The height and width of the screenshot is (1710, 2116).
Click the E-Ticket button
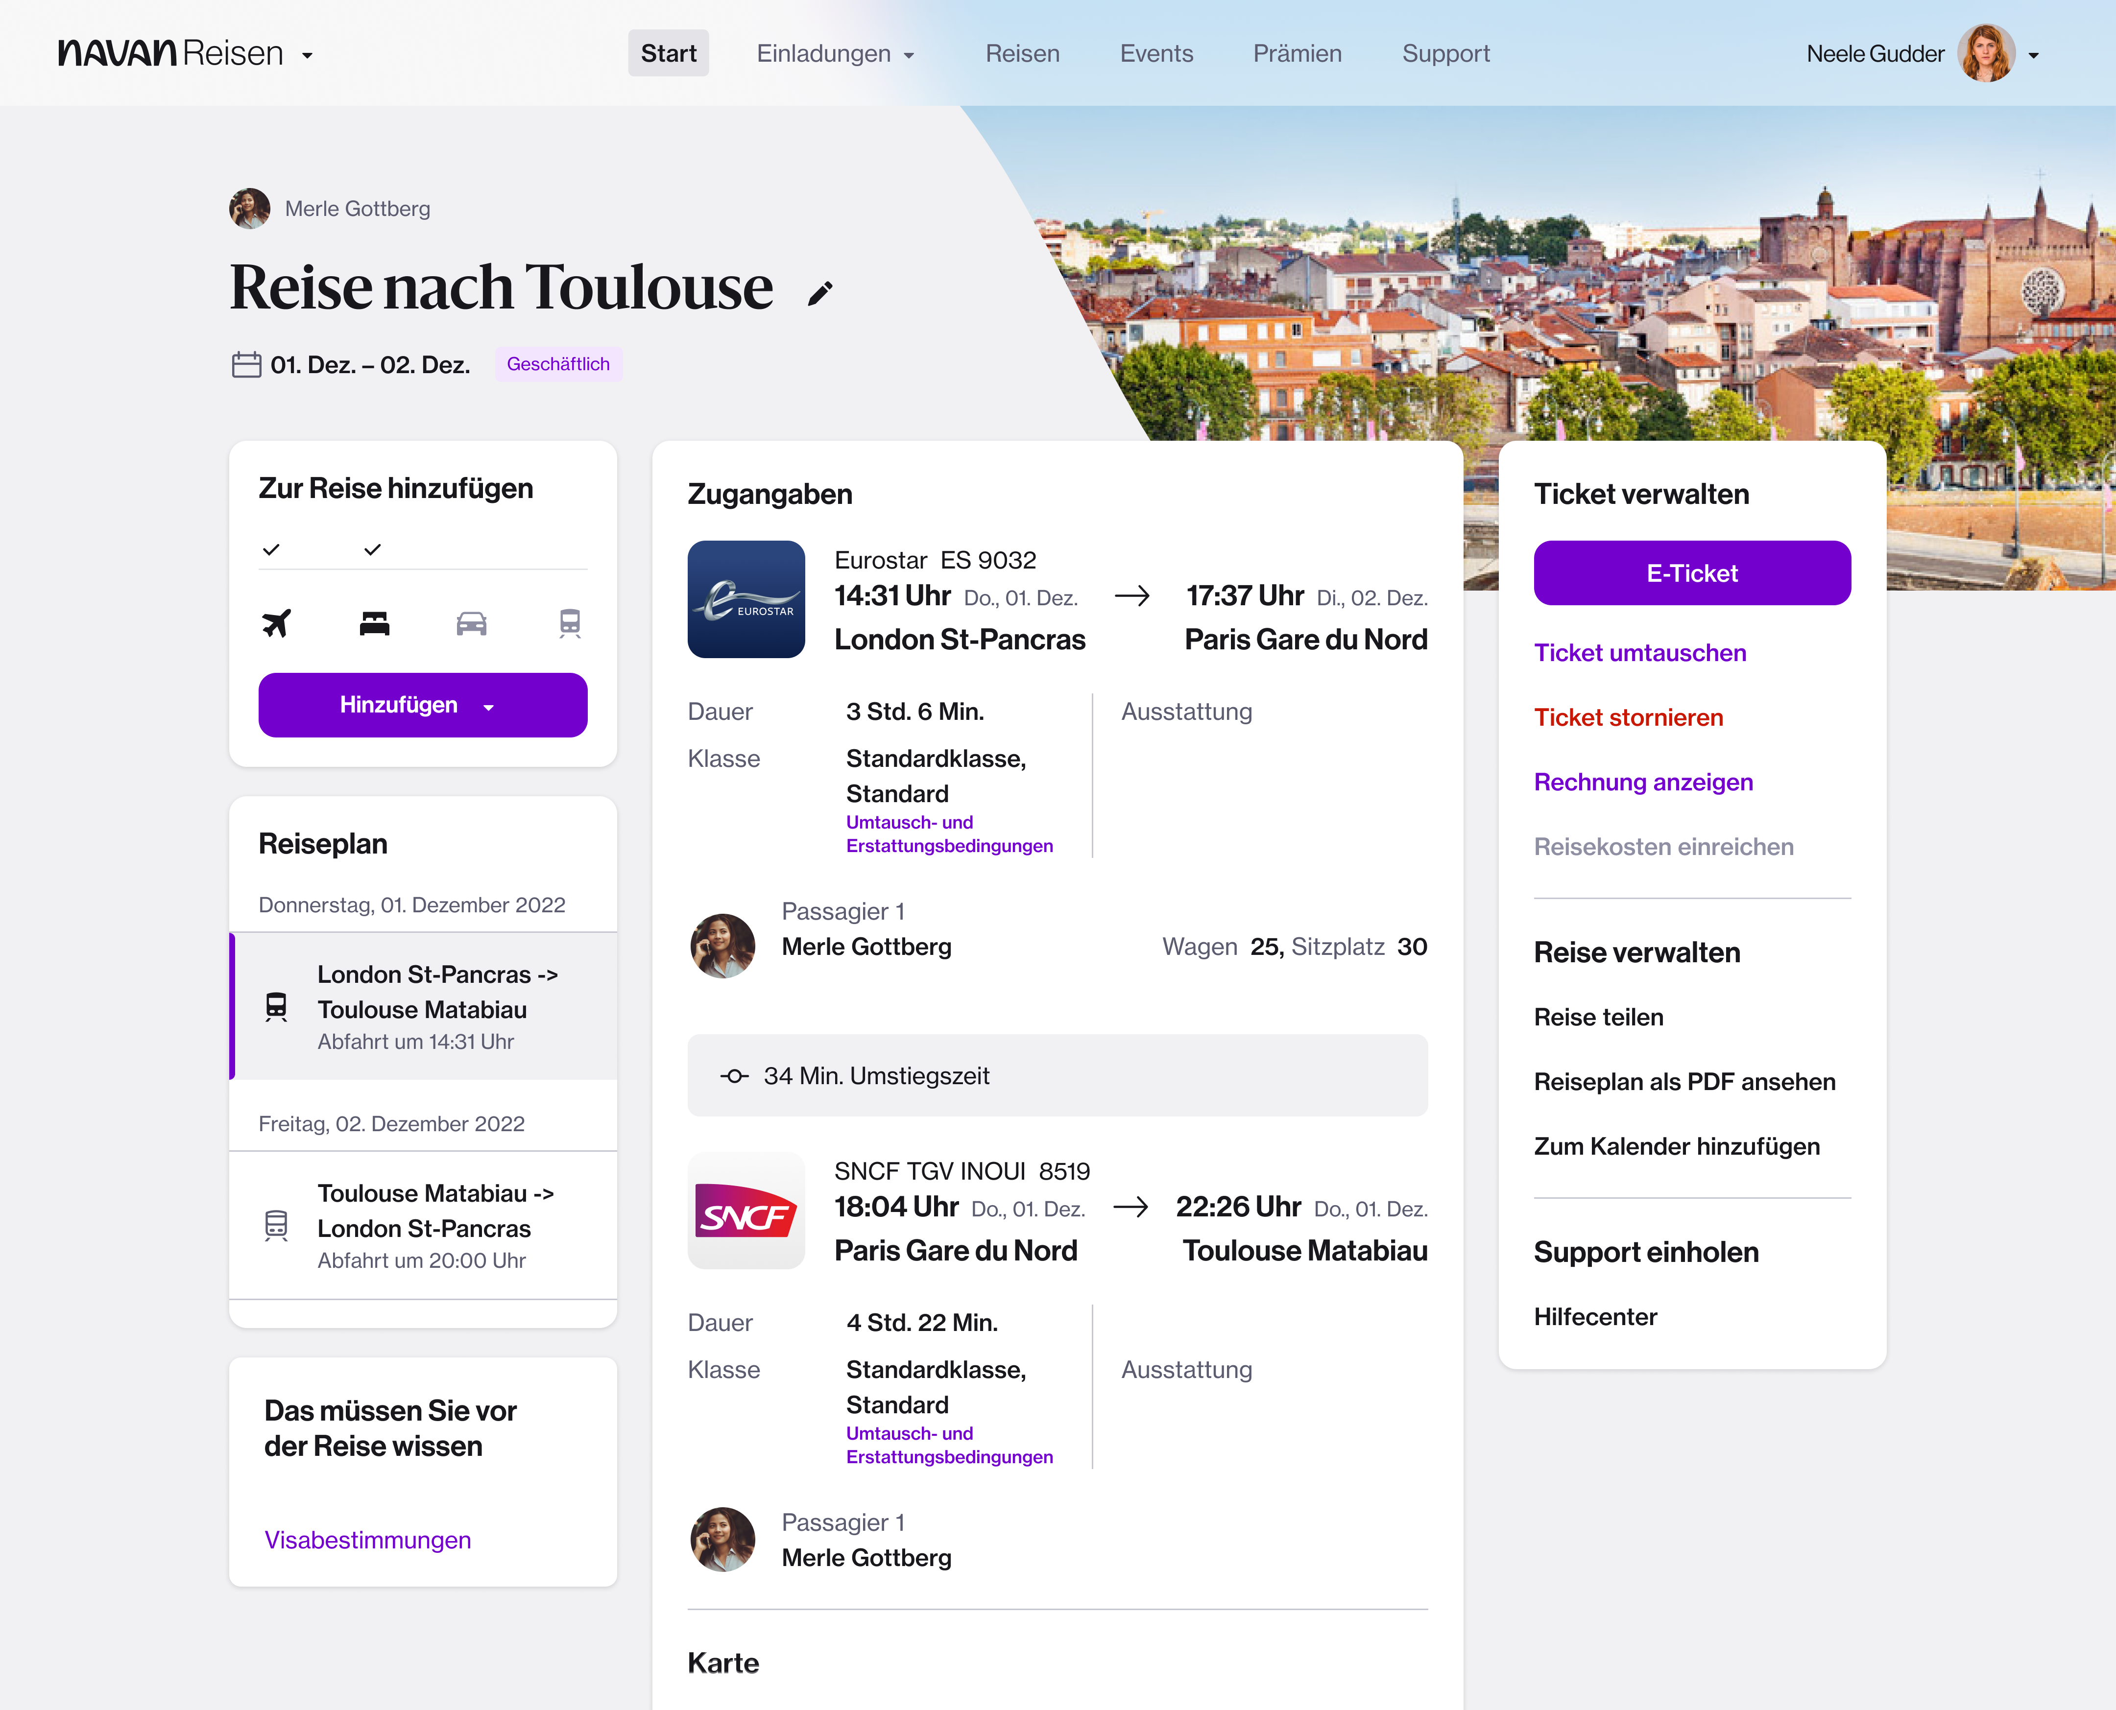(x=1691, y=573)
